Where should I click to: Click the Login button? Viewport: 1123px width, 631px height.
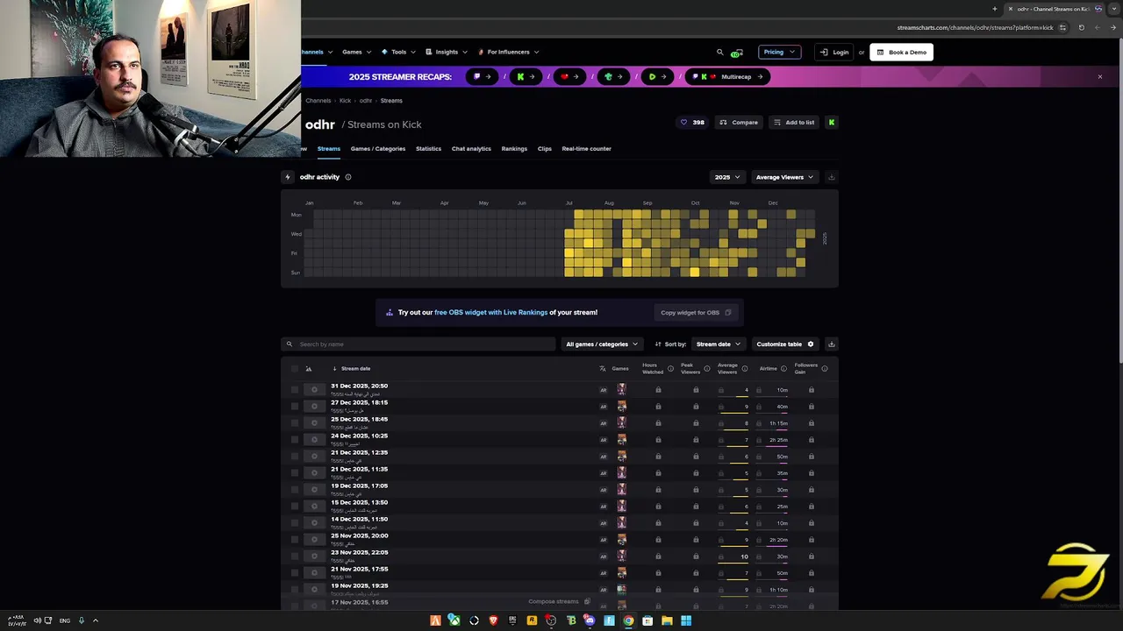coord(834,52)
